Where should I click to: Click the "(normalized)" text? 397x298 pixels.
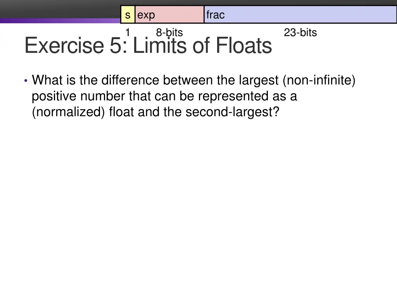(x=68, y=112)
